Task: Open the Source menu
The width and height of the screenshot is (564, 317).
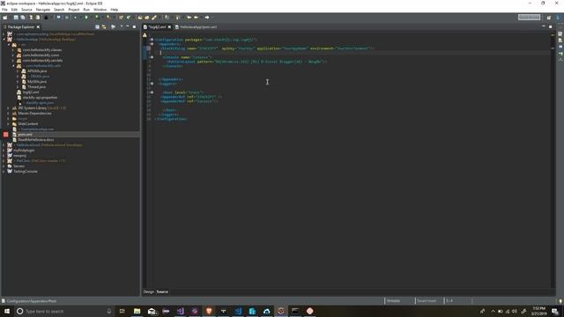Action: point(26,10)
